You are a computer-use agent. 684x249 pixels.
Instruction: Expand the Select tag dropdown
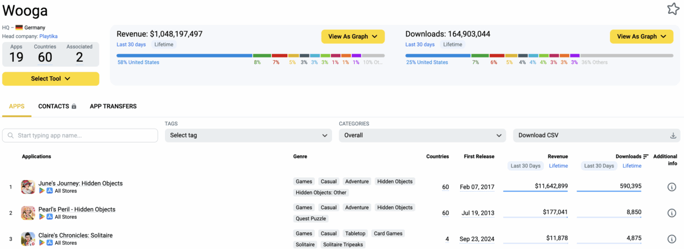click(x=248, y=135)
